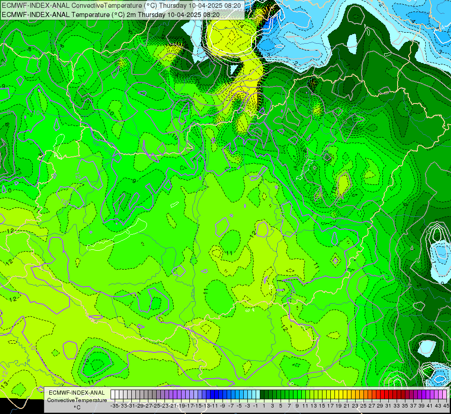Click the legend heading ECMWF-INDEX-ANAL
This screenshot has height=414, width=451.
77,393
